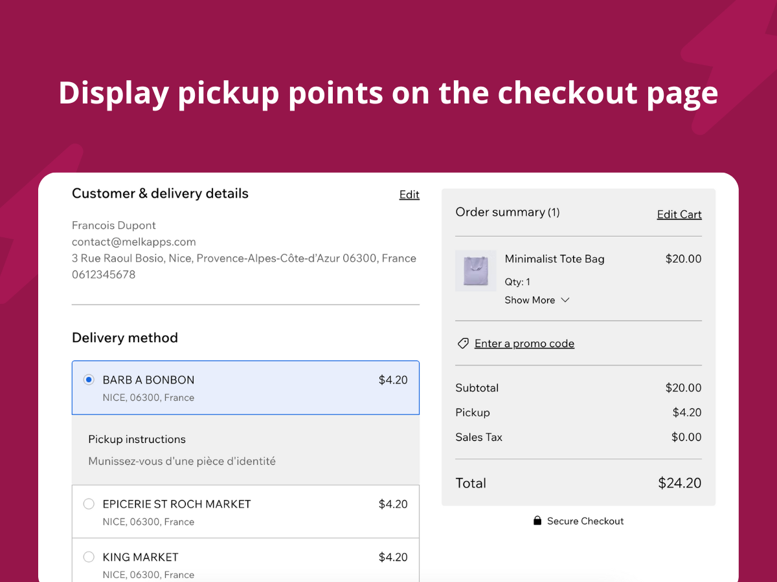Click the Secure Checkout label

(x=585, y=521)
